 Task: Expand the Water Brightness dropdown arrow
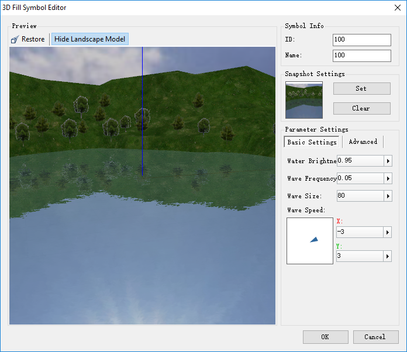coord(388,161)
